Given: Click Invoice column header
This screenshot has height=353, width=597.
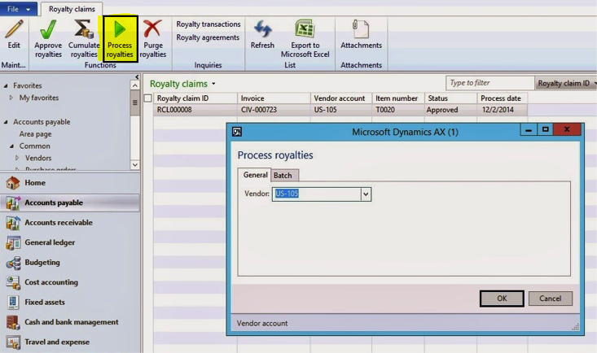Looking at the screenshot, I should (x=274, y=98).
